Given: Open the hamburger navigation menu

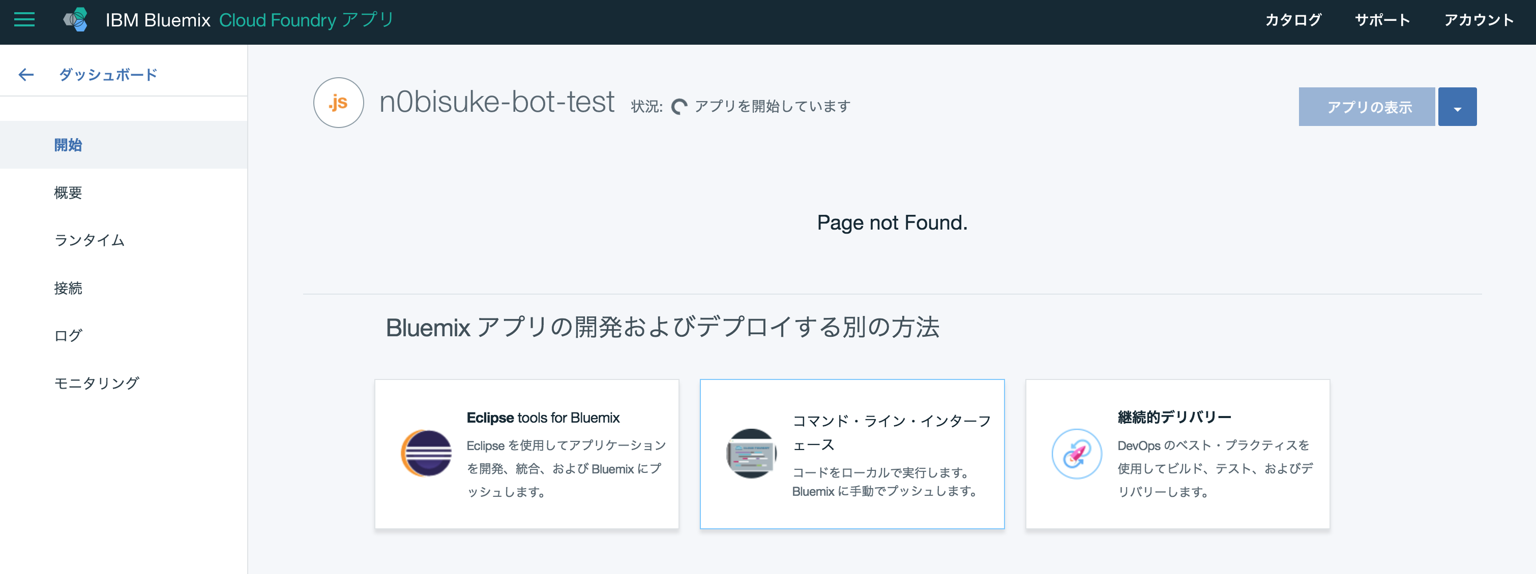Looking at the screenshot, I should [x=24, y=20].
